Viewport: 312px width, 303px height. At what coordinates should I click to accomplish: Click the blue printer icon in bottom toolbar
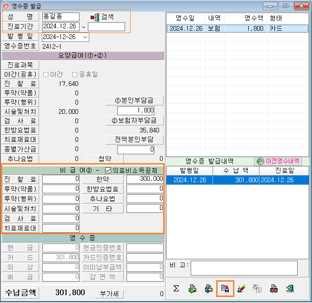coord(209,289)
